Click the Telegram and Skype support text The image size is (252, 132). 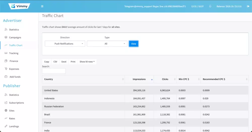[155, 7]
